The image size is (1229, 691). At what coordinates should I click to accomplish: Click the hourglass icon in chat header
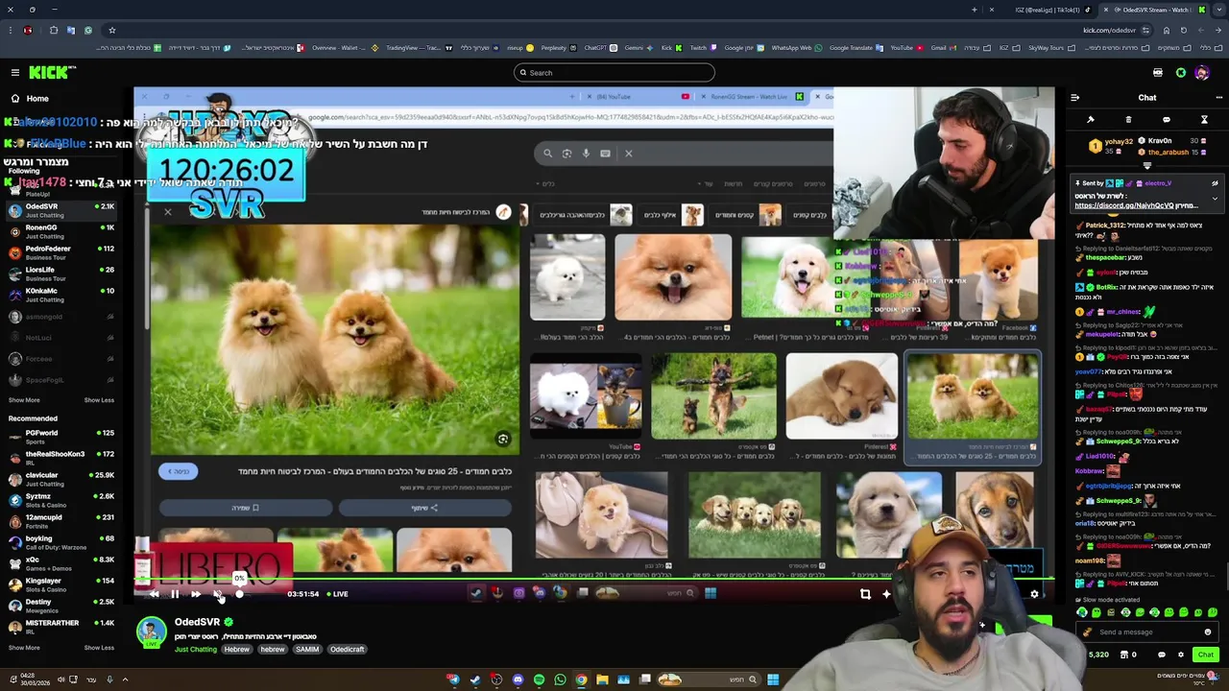click(1204, 120)
